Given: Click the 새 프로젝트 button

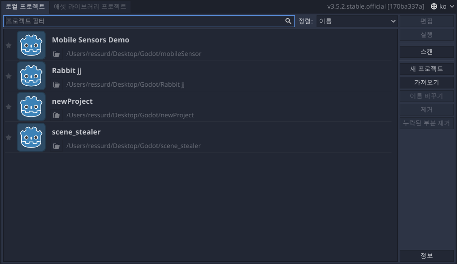Looking at the screenshot, I should [x=426, y=69].
